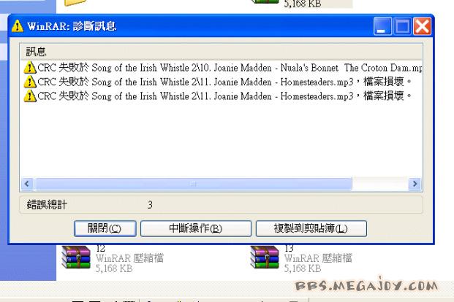Screen dimensions: 454x302
Task: Click the 中斷操作(B) break operation button
Action: 196,228
